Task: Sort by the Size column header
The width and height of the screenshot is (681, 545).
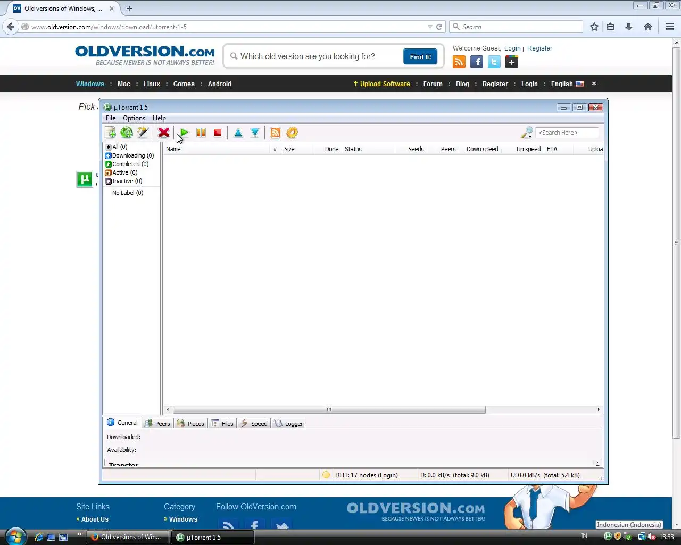Action: pos(296,149)
